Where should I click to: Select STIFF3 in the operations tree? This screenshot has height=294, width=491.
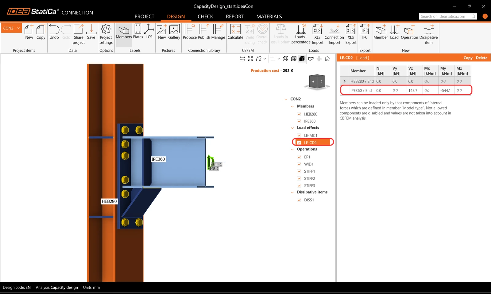coord(309,186)
